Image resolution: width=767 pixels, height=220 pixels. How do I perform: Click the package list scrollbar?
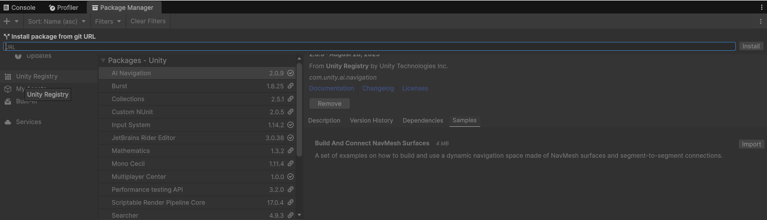point(299,109)
